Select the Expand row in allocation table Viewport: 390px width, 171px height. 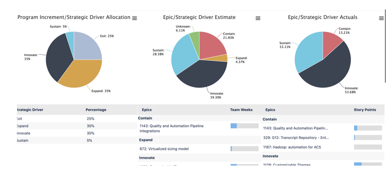click(77, 126)
